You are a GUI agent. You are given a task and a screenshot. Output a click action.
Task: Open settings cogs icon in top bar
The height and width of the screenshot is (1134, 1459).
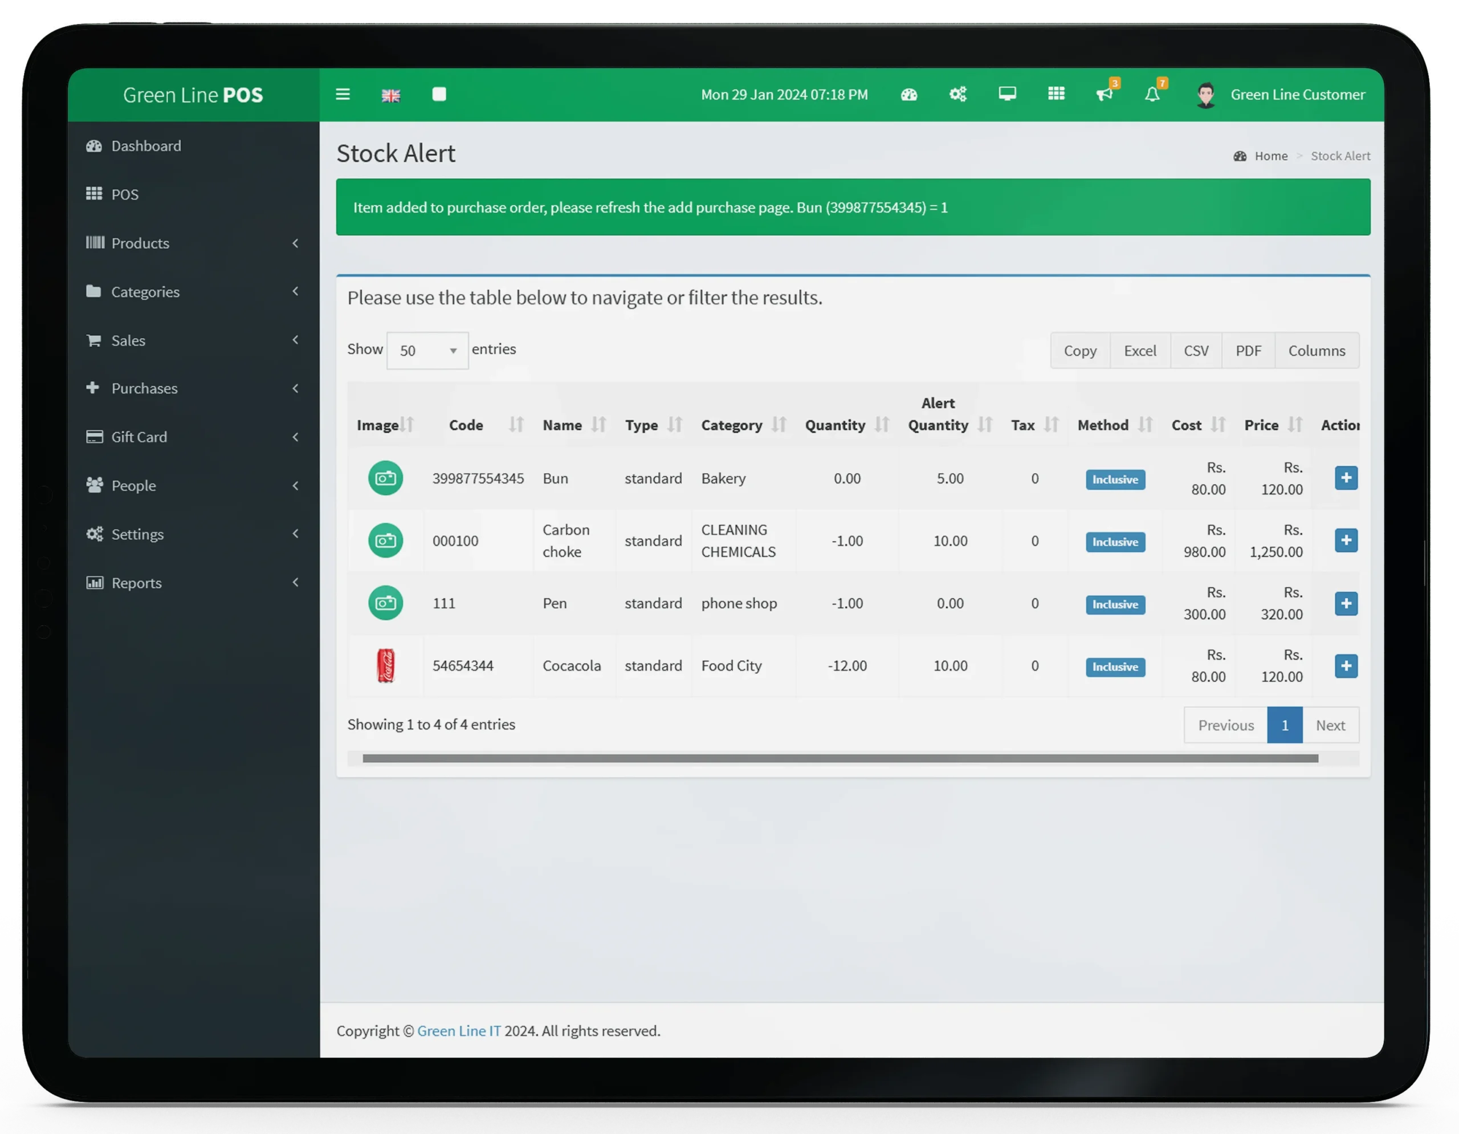(x=958, y=94)
